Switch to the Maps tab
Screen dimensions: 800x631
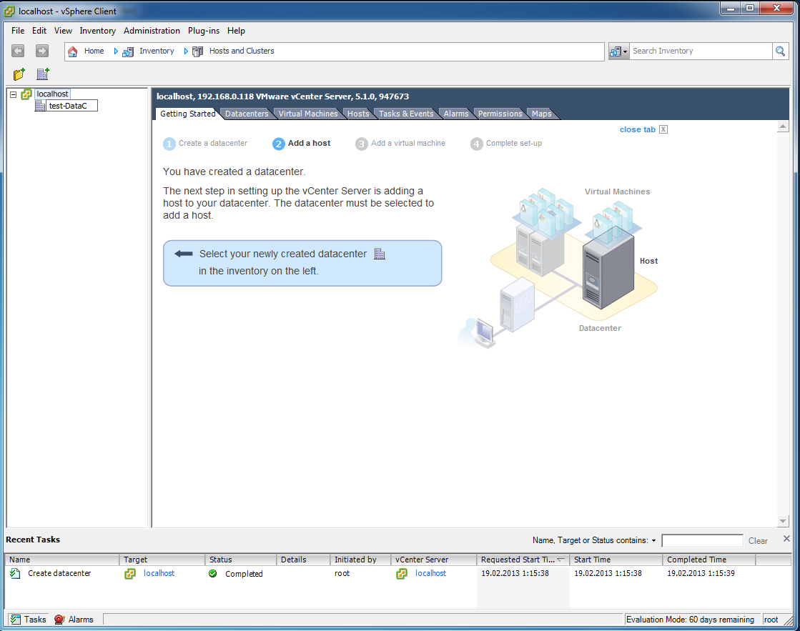pos(541,114)
